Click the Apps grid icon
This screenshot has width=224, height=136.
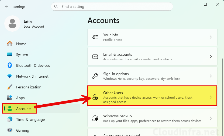point(10,98)
